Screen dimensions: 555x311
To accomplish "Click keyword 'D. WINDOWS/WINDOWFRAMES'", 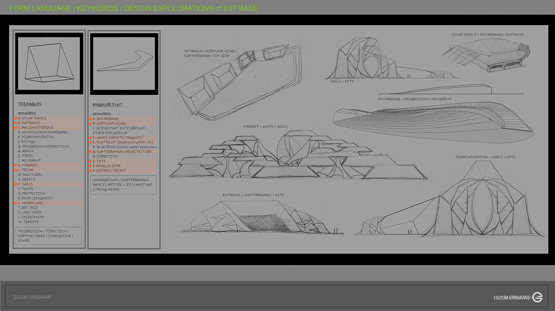I will 43,132.
